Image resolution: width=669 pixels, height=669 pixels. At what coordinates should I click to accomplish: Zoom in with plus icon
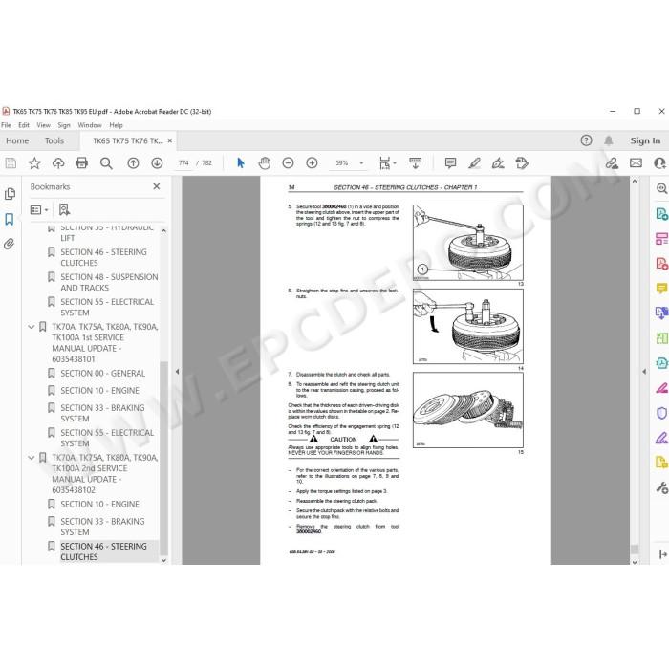coord(312,163)
